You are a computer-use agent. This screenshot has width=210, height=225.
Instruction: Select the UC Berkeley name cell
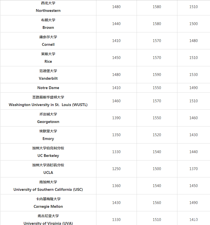(48, 156)
